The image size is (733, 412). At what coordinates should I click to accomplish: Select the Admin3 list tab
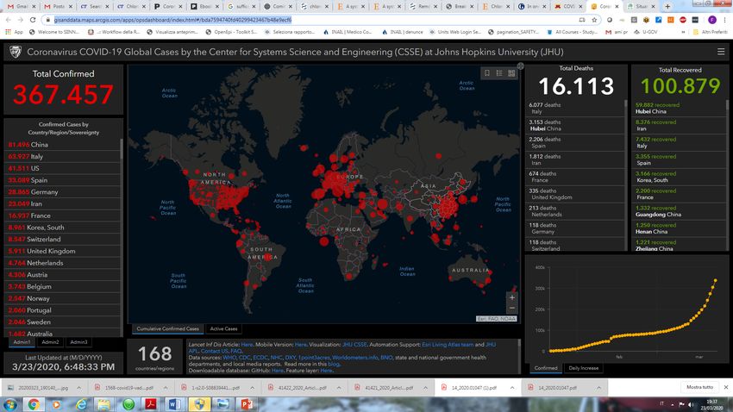[x=78, y=342]
